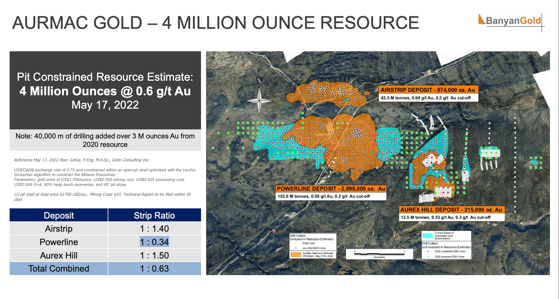Select the slide title "AURMAC GOLD – 4 MILLION OUNCE RESOURCE"

[x=216, y=23]
